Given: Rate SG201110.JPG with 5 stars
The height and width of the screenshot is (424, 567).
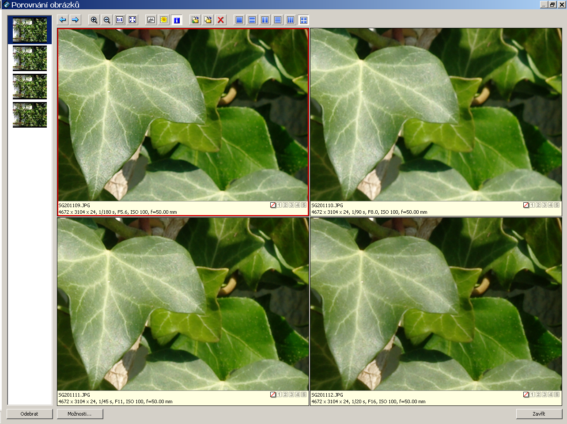Looking at the screenshot, I should pyautogui.click(x=557, y=205).
